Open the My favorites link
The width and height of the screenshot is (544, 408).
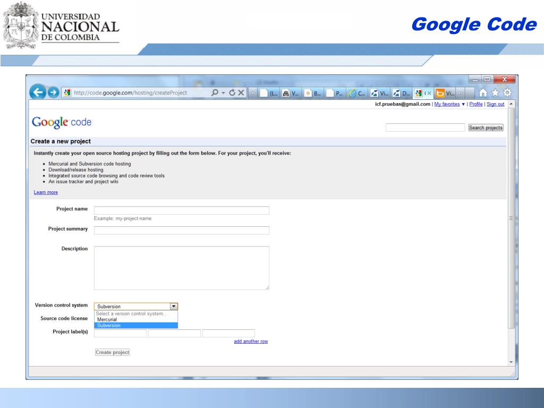pos(447,104)
